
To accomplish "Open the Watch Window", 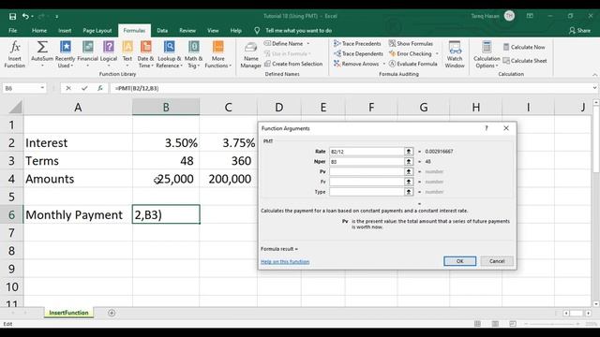I will tap(455, 54).
